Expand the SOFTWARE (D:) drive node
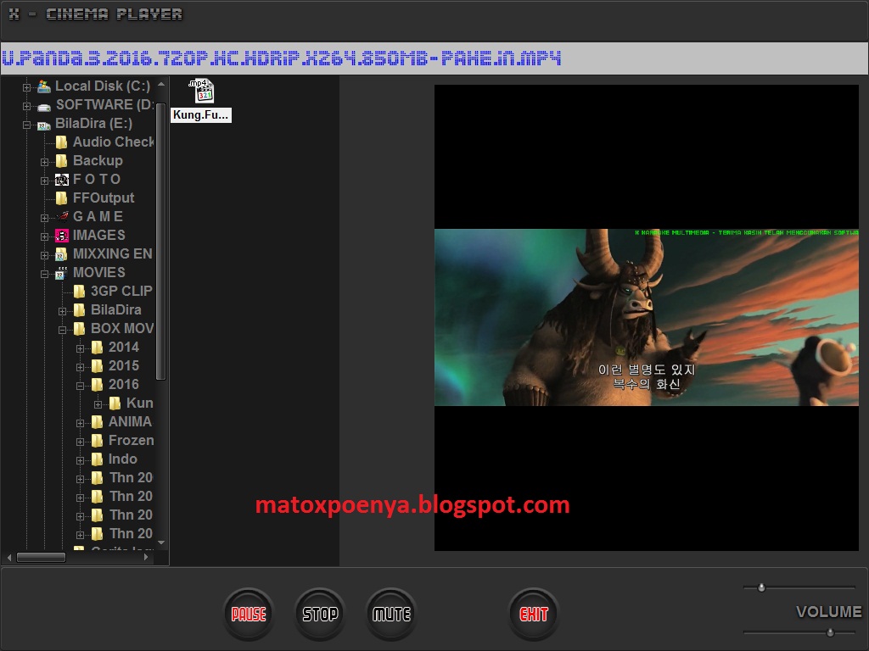869x651 pixels. (x=26, y=106)
